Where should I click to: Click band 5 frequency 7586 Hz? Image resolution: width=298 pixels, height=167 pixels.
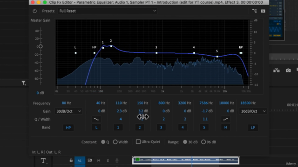click(x=206, y=103)
